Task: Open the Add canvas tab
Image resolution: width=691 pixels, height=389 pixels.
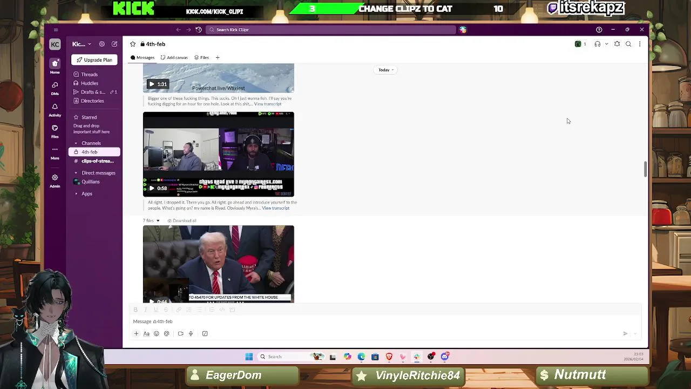Action: pos(174,57)
